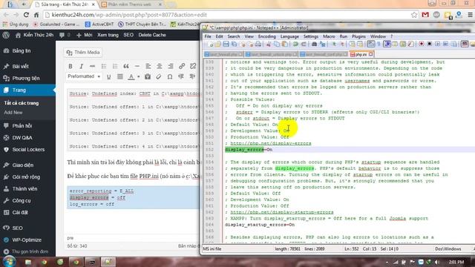
Task: Open the Search menu in Notepad++
Action: [x=234, y=36]
